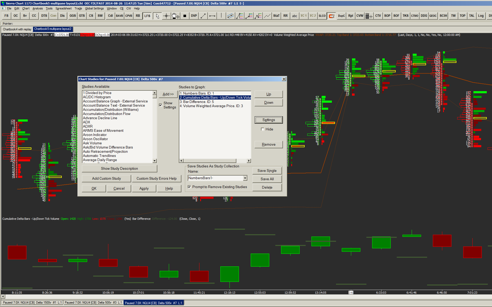The width and height of the screenshot is (492, 307).
Task: Activate the chart values crosshair tool
Action: pyautogui.click(x=166, y=16)
